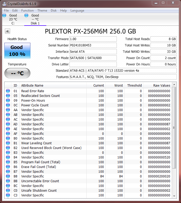This screenshot has width=181, height=203.
Task: Click the Good 100 % health status button
Action: tap(17, 51)
